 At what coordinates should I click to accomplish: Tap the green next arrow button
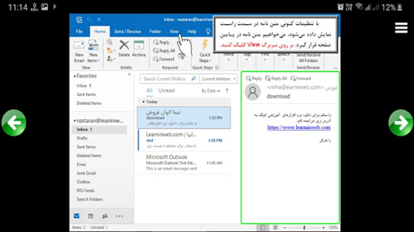(x=401, y=123)
